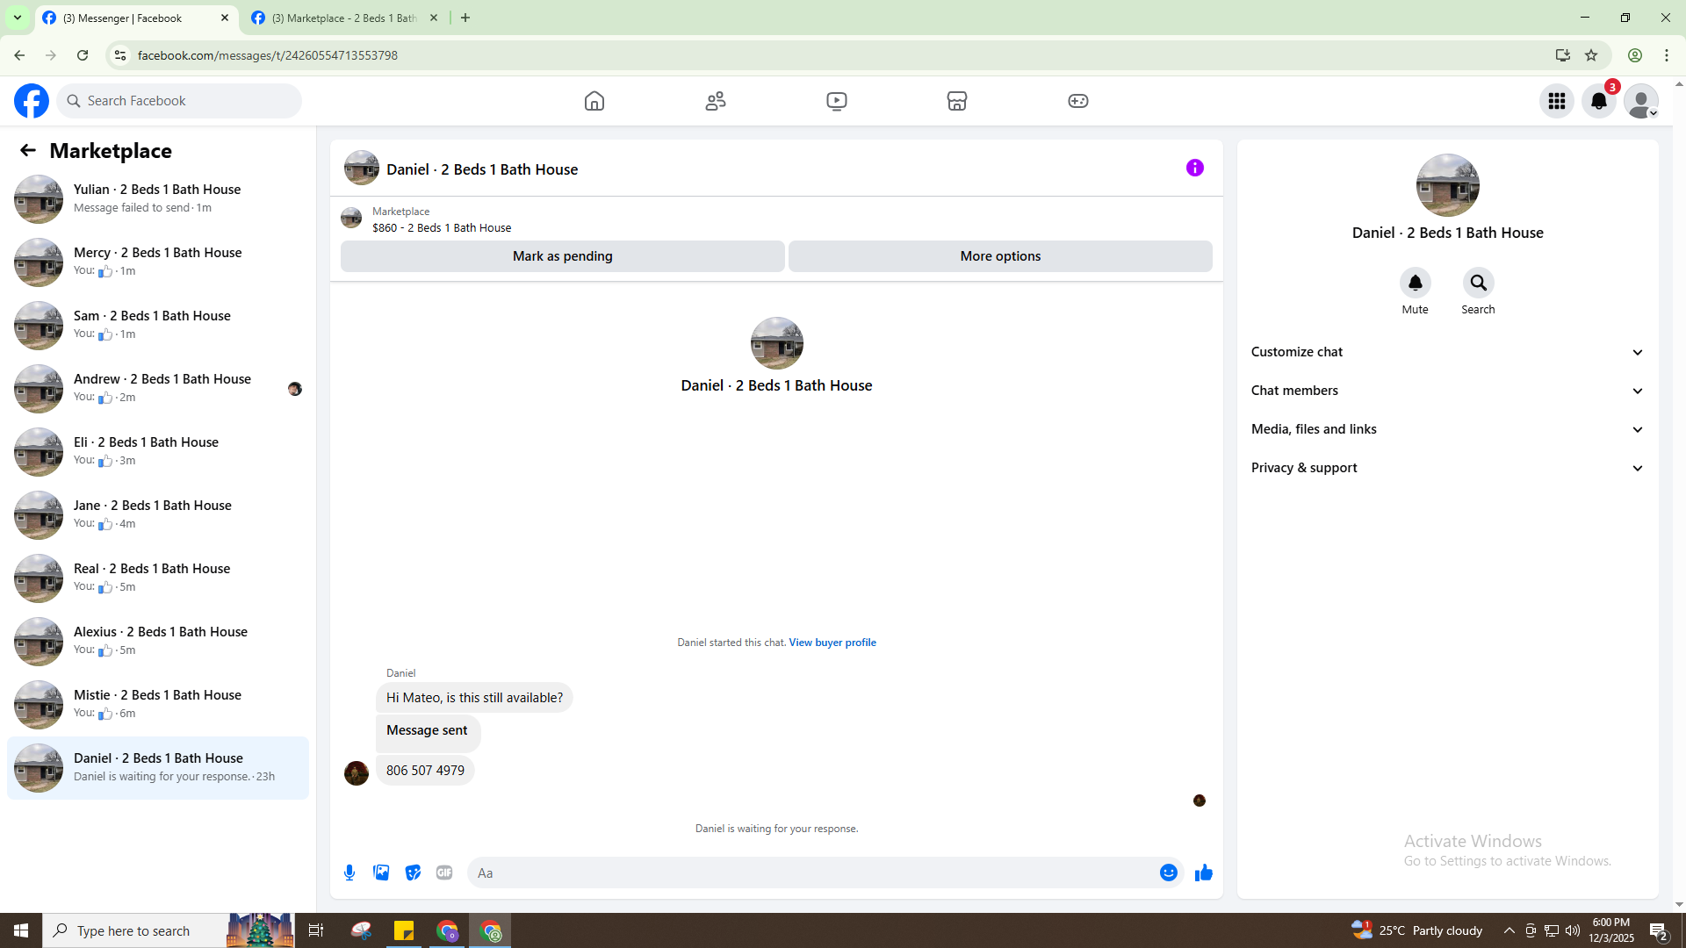Image resolution: width=1686 pixels, height=948 pixels.
Task: Expand Customize chat section
Action: [x=1448, y=352]
